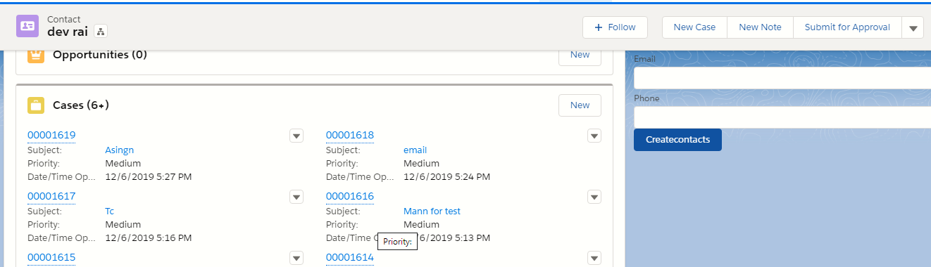The height and width of the screenshot is (267, 931).
Task: Select the 12/6/2019 5:24 PM date text
Action: (x=447, y=177)
